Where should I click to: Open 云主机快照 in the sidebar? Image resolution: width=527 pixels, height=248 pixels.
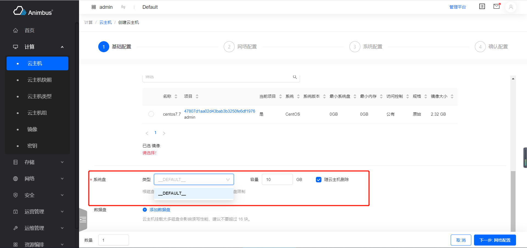(x=40, y=80)
